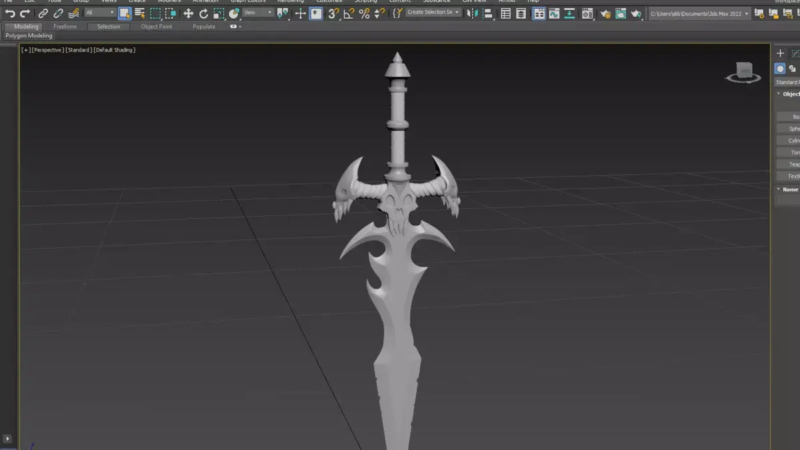
Task: Click the Bind to Space Warp icon
Action: coord(73,13)
